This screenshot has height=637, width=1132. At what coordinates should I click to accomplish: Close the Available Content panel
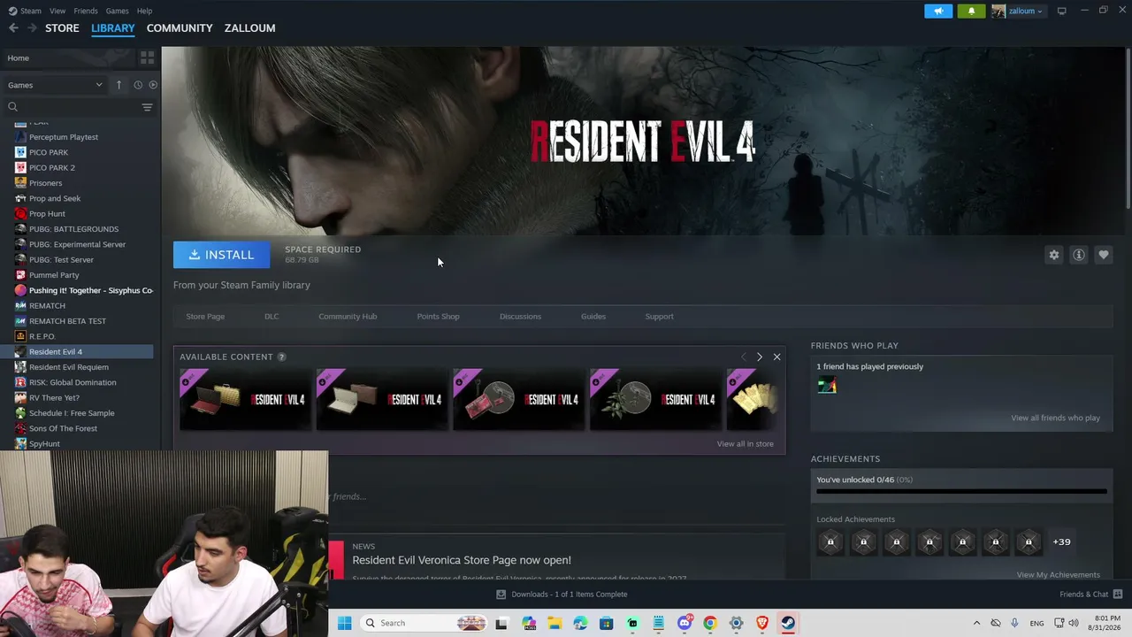point(776,357)
